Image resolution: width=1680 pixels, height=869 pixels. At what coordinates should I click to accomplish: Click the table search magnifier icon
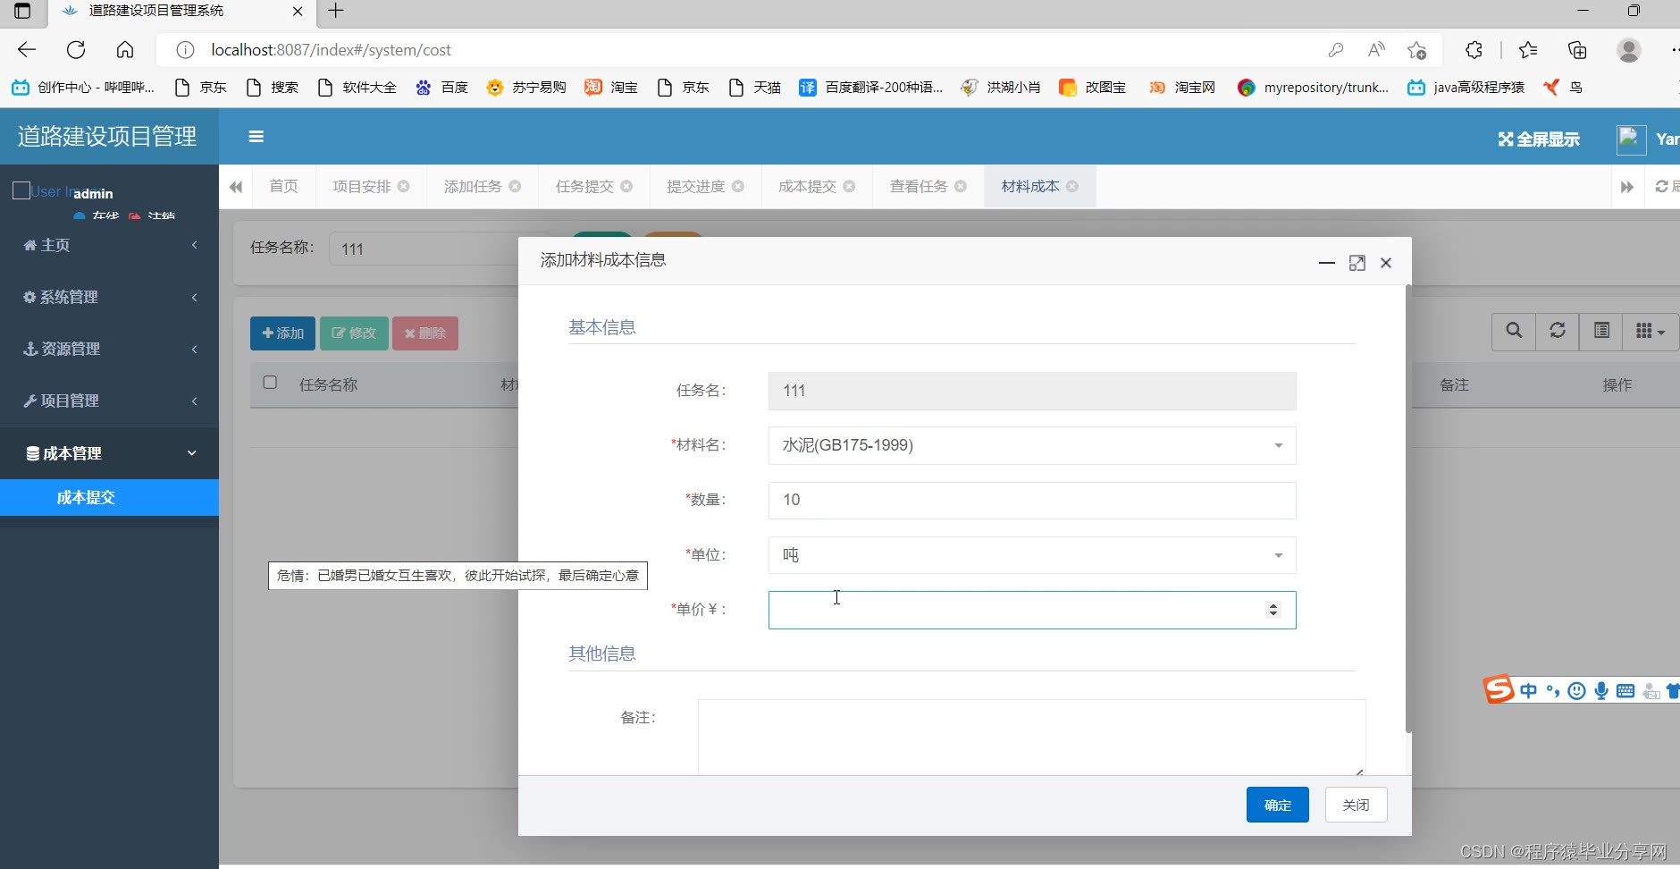coord(1514,331)
